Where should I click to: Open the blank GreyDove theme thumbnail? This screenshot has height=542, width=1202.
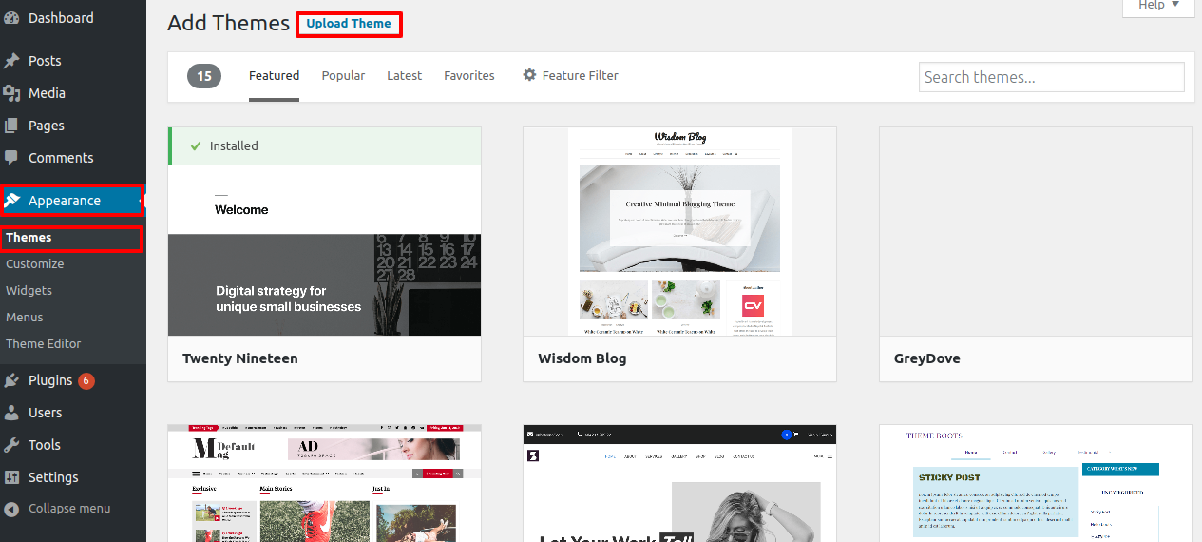click(1036, 231)
